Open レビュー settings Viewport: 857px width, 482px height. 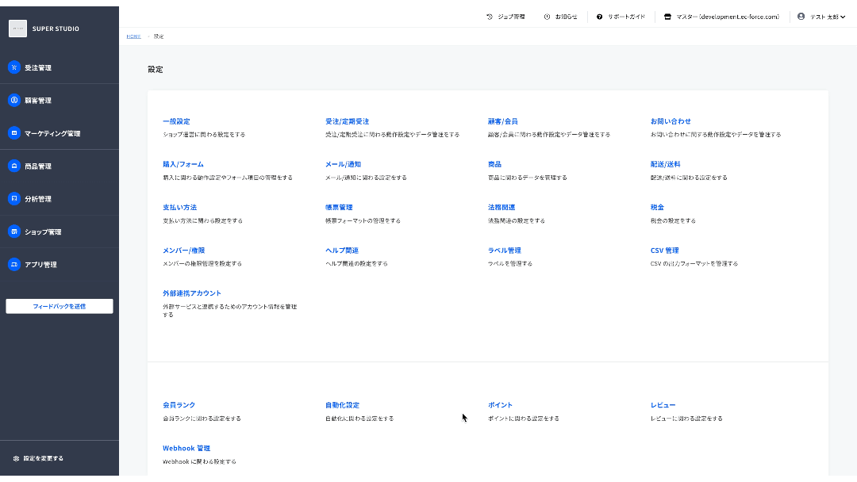(663, 405)
